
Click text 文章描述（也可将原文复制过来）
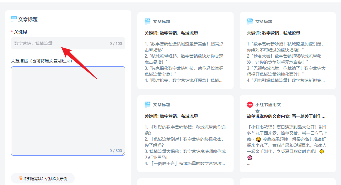tap(41, 61)
